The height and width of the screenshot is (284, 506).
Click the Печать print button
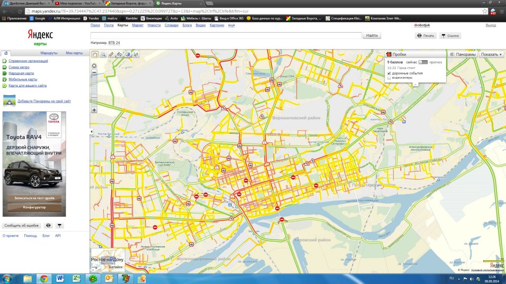[425, 35]
